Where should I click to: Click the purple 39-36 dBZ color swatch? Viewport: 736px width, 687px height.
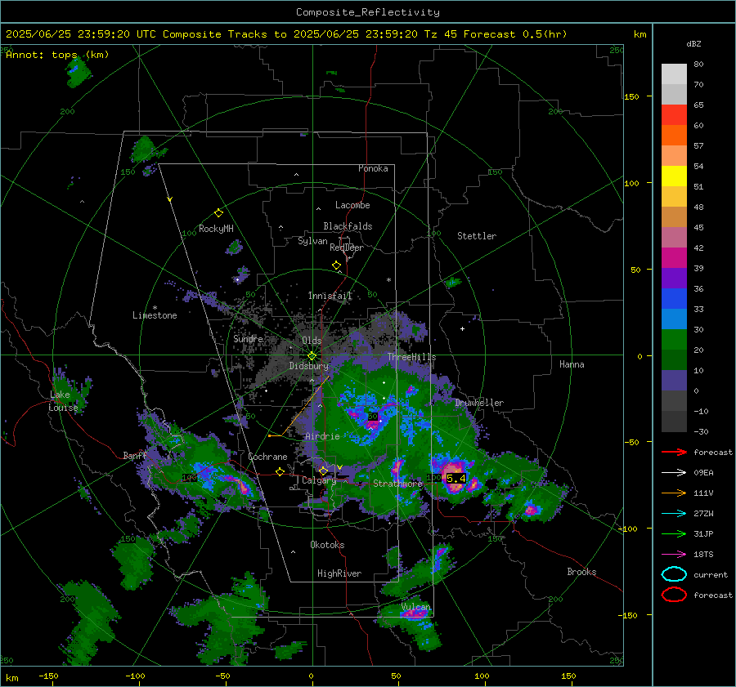click(x=674, y=279)
